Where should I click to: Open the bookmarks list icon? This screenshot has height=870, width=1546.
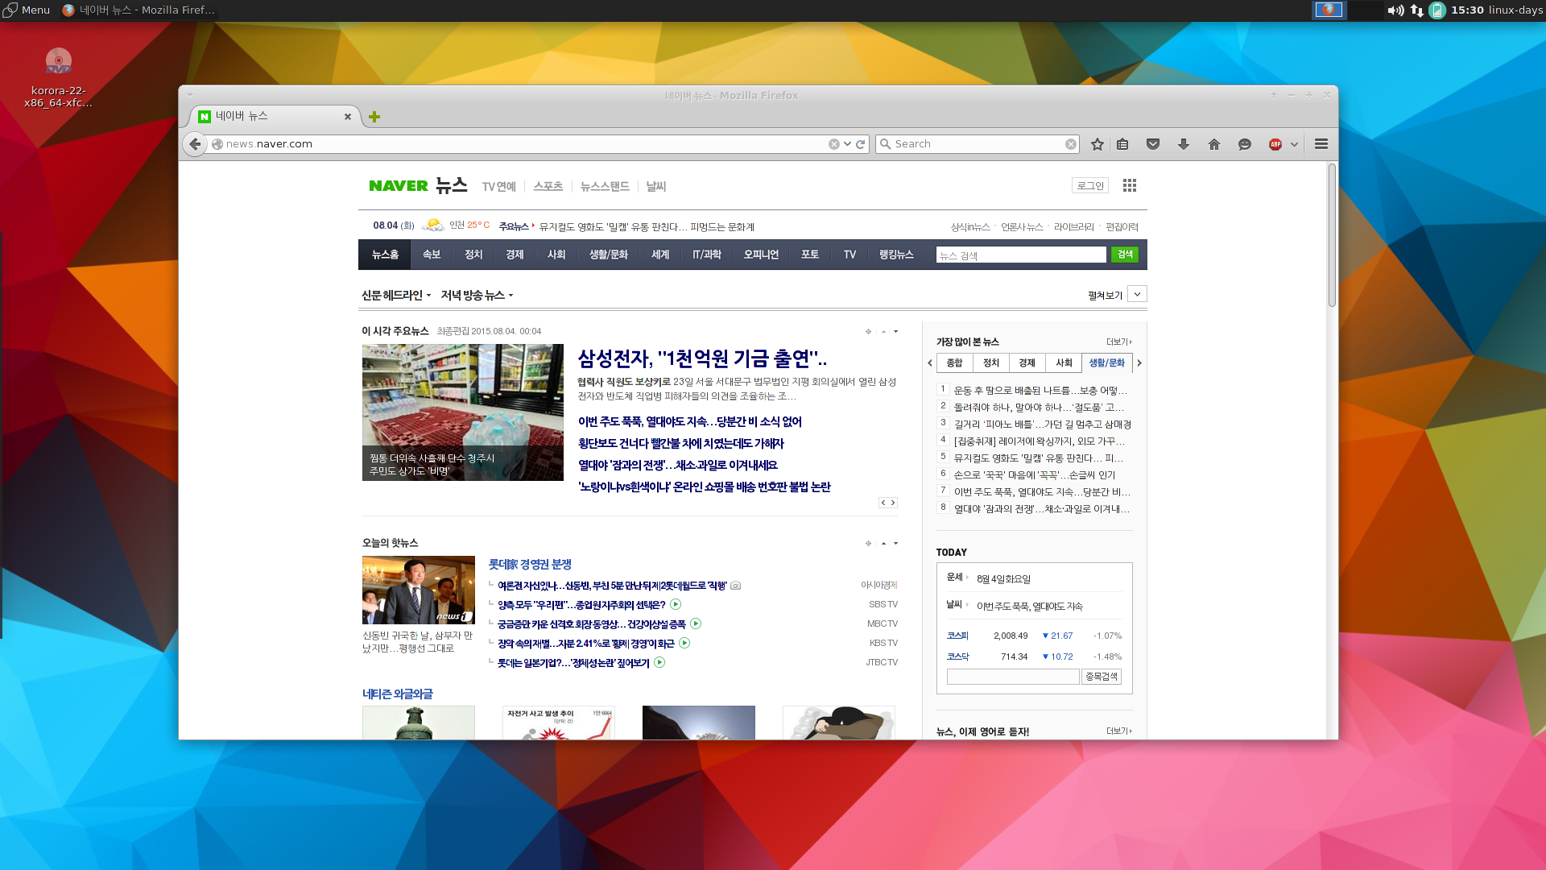click(1122, 144)
